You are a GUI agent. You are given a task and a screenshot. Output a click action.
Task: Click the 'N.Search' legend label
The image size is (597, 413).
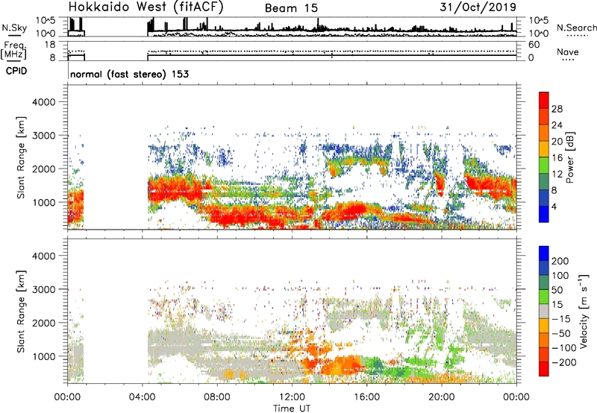pos(576,28)
